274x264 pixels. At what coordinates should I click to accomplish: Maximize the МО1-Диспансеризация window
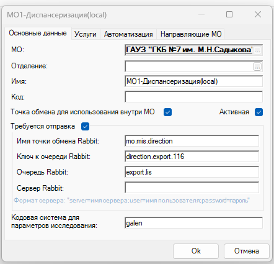click(229, 14)
